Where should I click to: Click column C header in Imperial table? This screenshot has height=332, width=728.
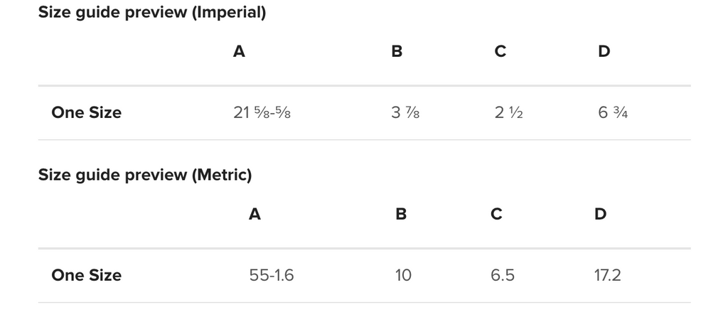500,51
